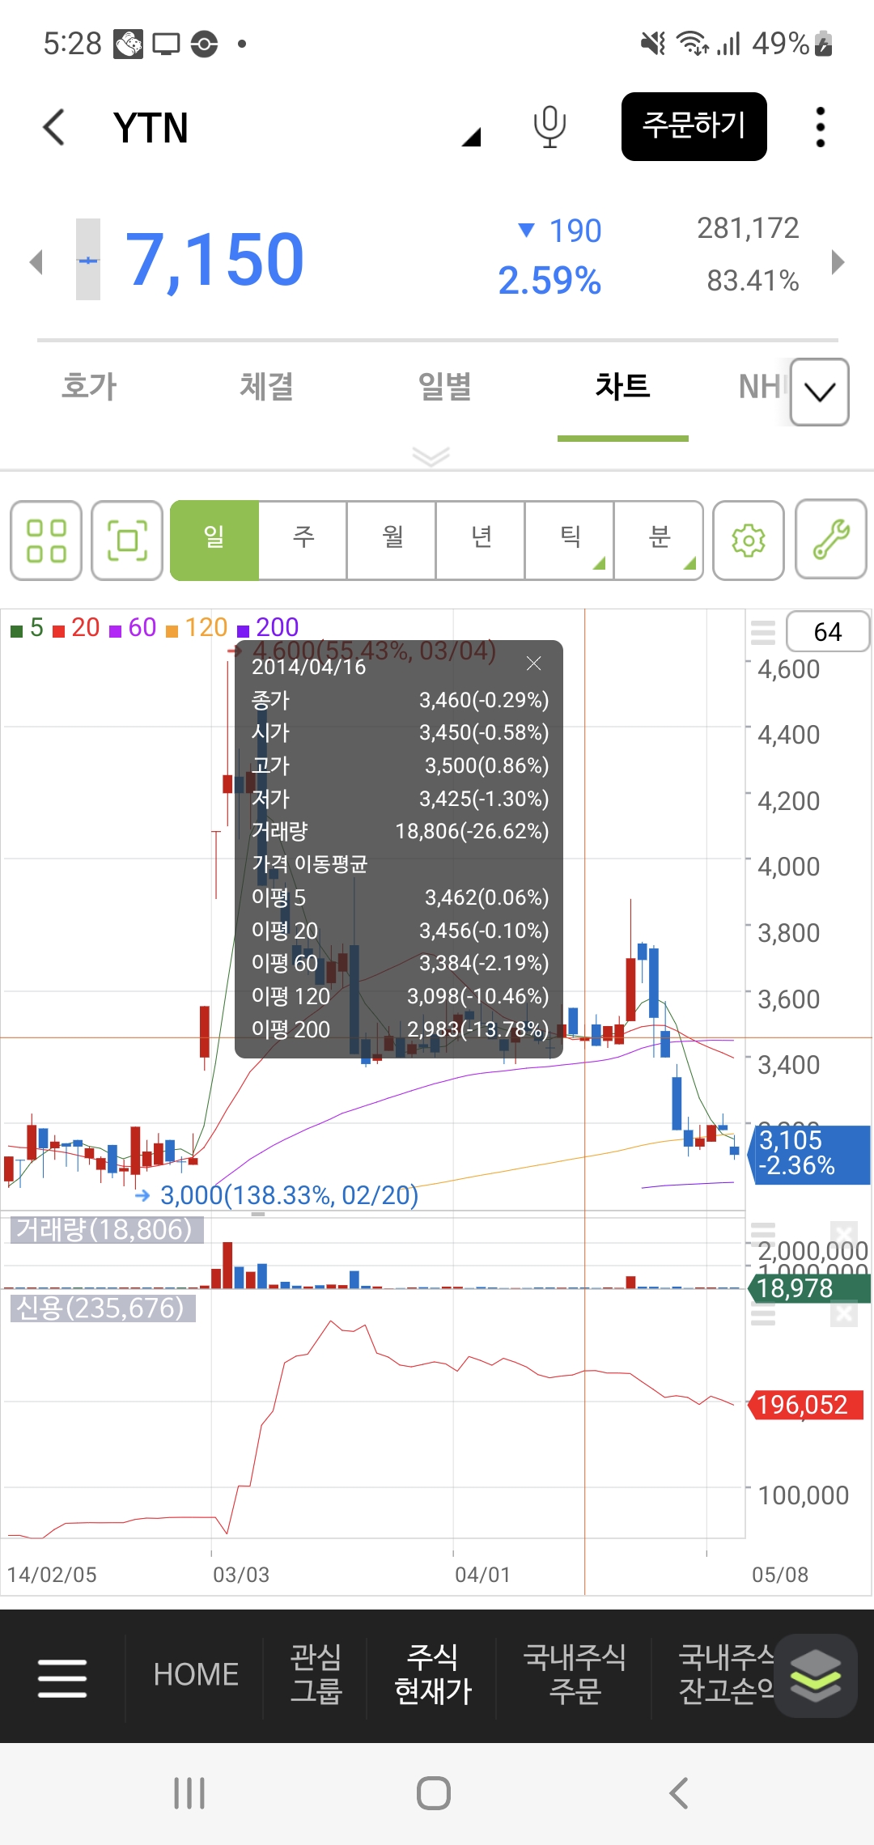Tap the muted sound status icon
The image size is (874, 1845).
(x=652, y=43)
